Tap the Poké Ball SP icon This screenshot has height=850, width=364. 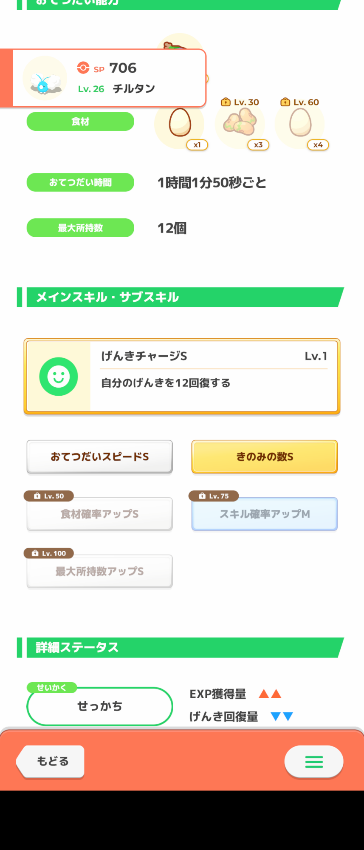tap(83, 68)
